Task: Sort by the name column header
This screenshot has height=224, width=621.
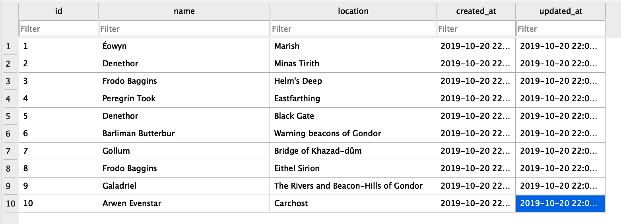Action: pyautogui.click(x=184, y=11)
